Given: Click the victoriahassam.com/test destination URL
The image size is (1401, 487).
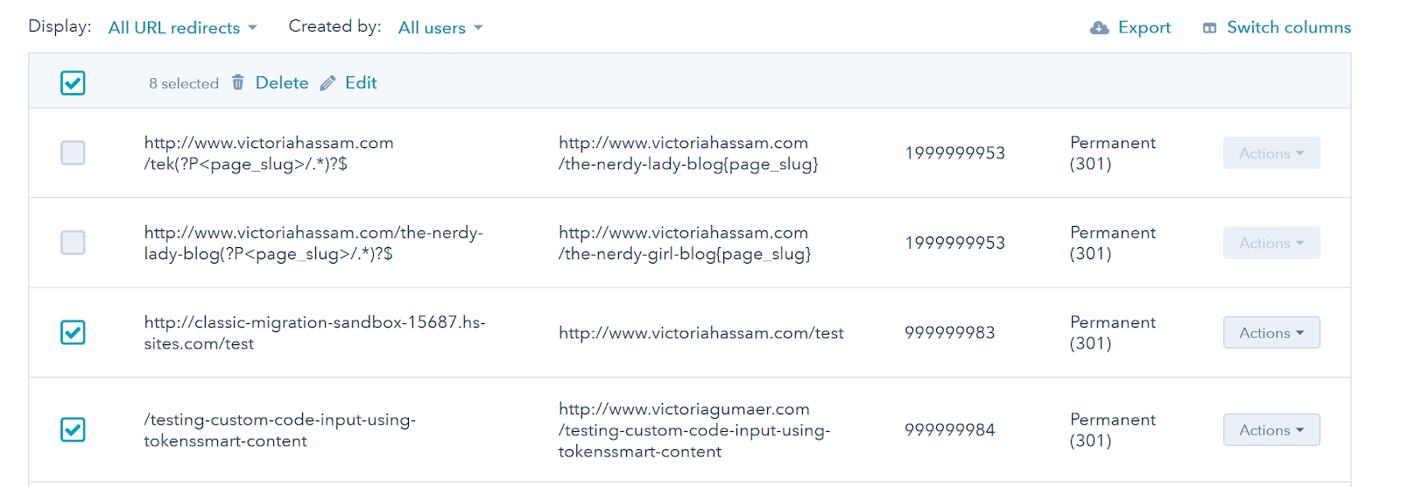Looking at the screenshot, I should [700, 333].
